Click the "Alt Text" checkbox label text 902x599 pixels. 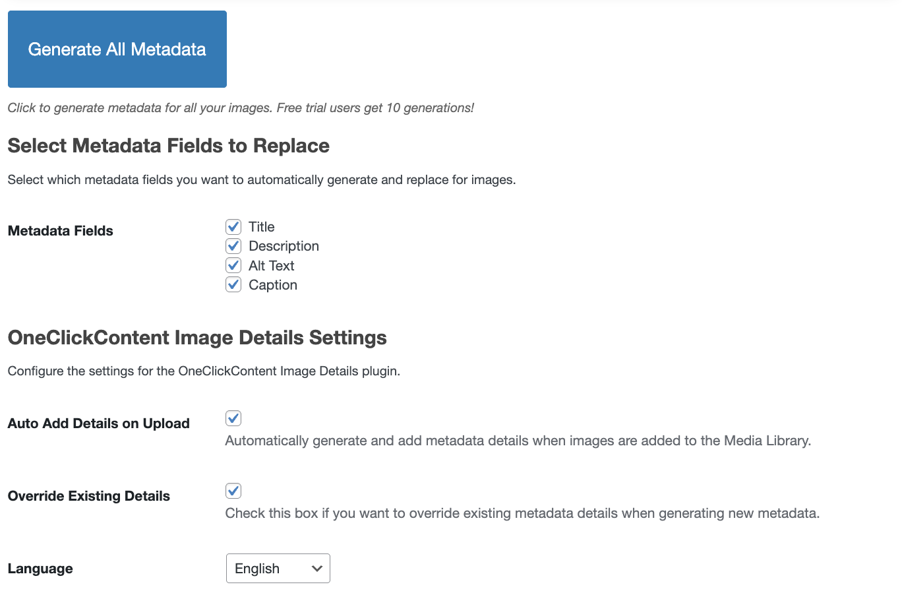coord(271,266)
